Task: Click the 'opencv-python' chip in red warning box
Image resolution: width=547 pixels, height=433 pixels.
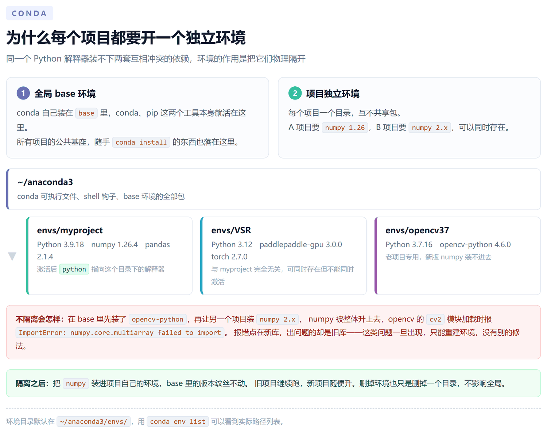Action: (x=158, y=320)
